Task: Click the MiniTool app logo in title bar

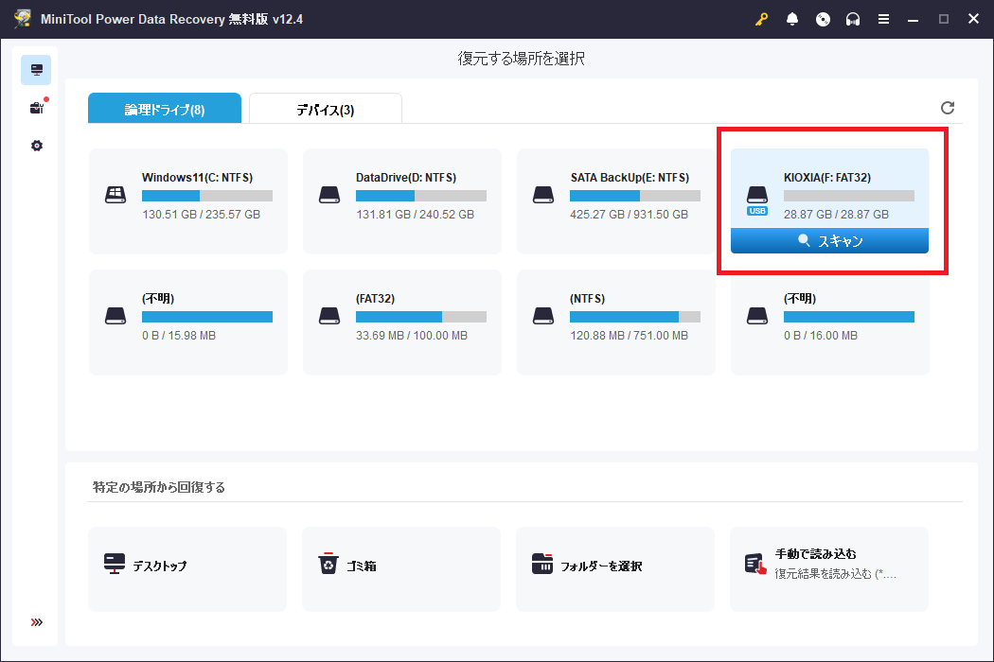Action: click(x=23, y=19)
